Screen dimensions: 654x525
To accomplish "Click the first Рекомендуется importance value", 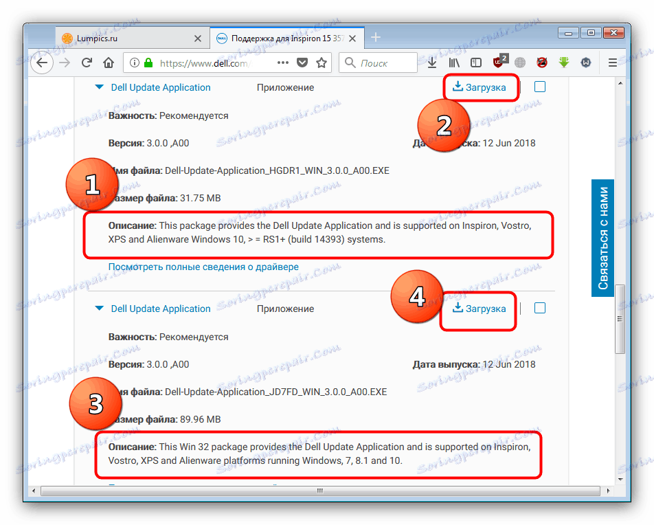I will click(x=194, y=115).
